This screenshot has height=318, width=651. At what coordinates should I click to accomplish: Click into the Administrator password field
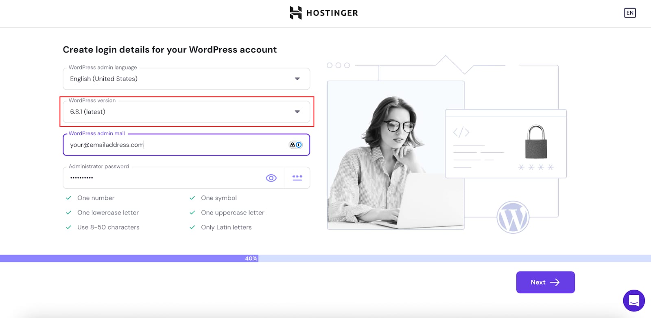(x=163, y=178)
